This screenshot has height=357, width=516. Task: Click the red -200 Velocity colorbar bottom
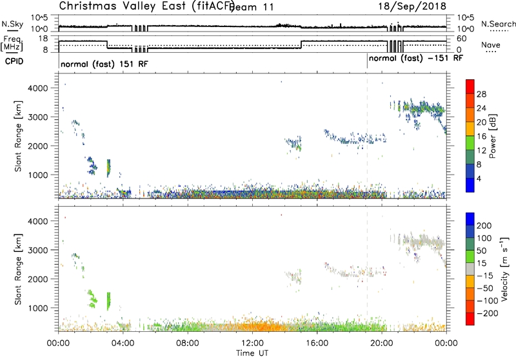coord(470,319)
